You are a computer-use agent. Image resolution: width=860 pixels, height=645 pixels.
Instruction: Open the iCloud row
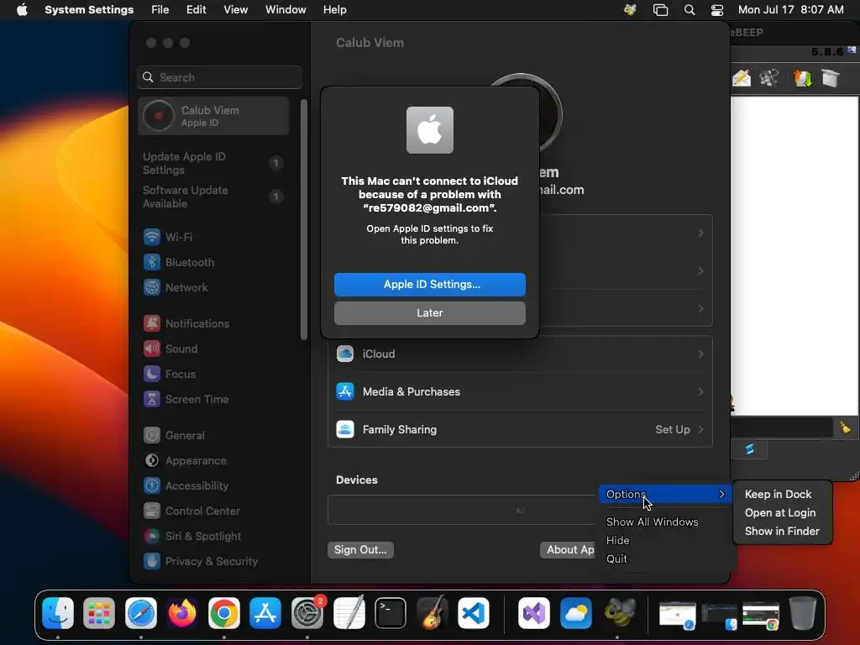tap(520, 354)
